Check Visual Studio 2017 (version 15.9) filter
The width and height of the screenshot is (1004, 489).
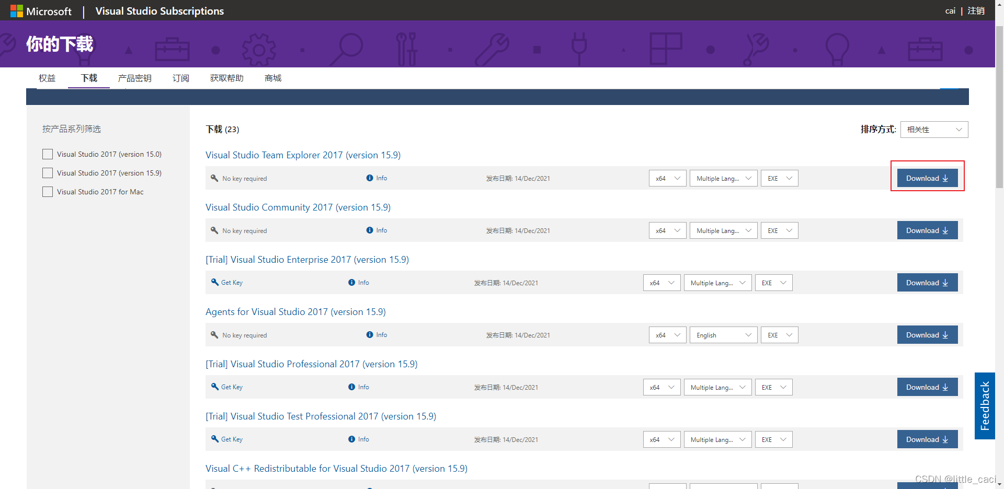[x=48, y=173]
